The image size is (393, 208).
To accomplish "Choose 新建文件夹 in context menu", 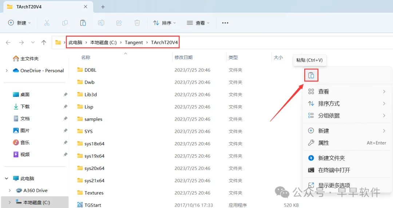I will (x=347, y=158).
